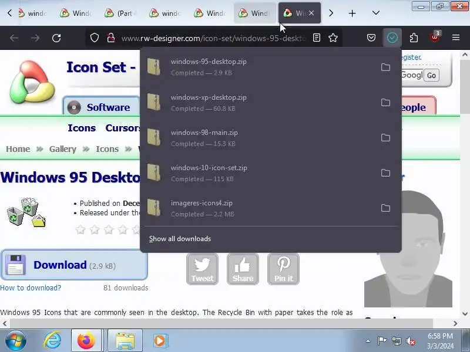Viewport: 470px width, 352px height.
Task: Open Action Center flag icon
Action: coord(382,341)
